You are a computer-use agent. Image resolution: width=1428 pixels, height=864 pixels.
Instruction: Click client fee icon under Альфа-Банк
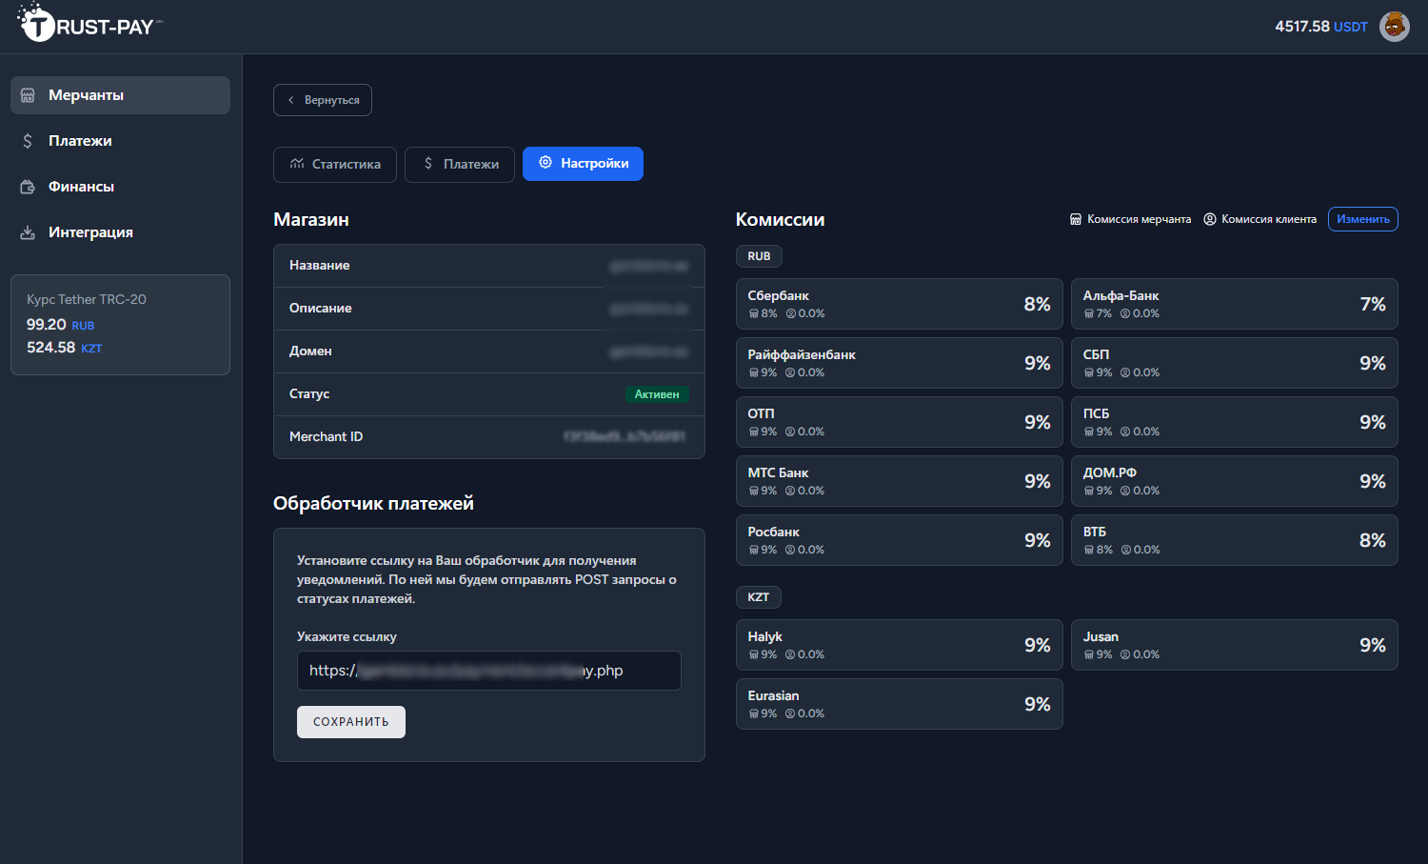[1125, 313]
